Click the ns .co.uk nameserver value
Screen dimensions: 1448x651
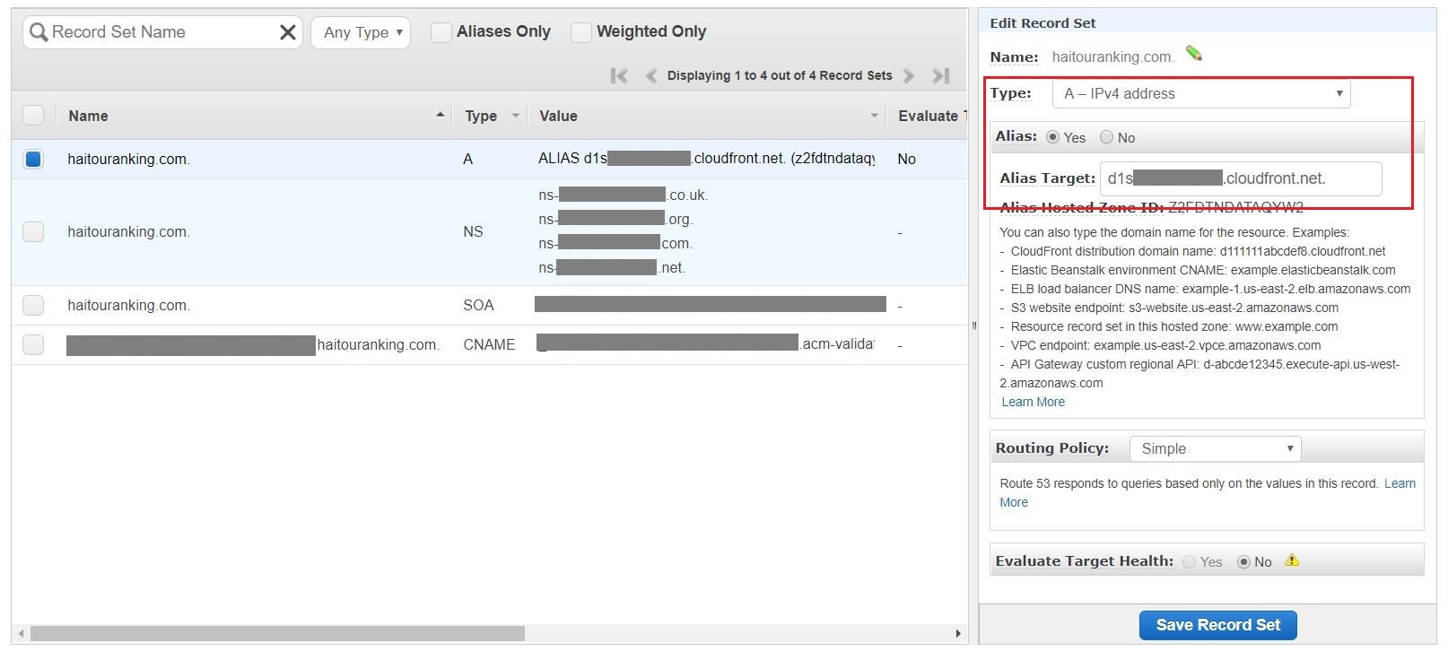tap(623, 195)
